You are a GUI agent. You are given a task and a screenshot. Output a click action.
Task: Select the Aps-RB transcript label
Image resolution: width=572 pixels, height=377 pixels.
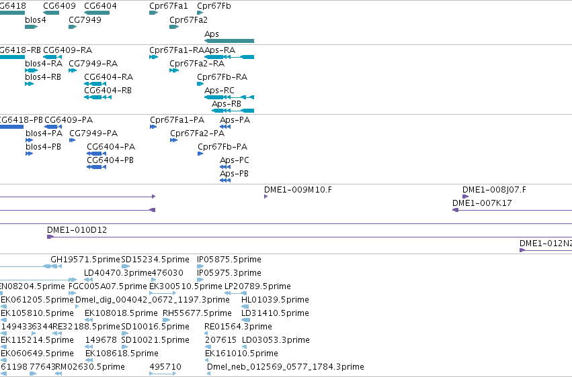tap(226, 104)
